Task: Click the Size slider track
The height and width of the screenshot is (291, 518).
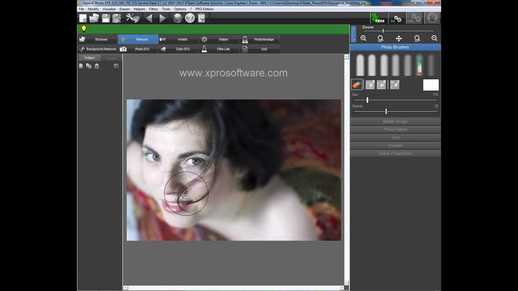Action: (x=395, y=100)
